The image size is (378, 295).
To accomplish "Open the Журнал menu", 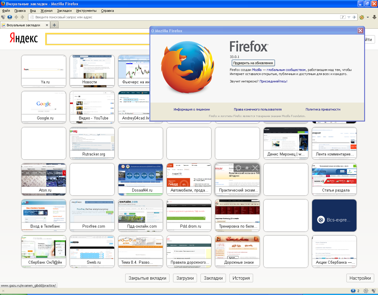I will click(x=46, y=11).
